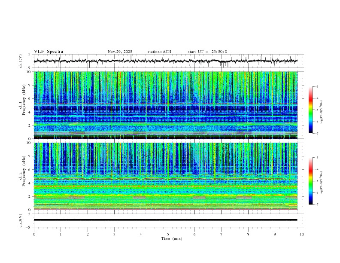This screenshot has height=263, width=340.
Task: Select the Nov.29, 2025 date label
Action: [x=120, y=52]
